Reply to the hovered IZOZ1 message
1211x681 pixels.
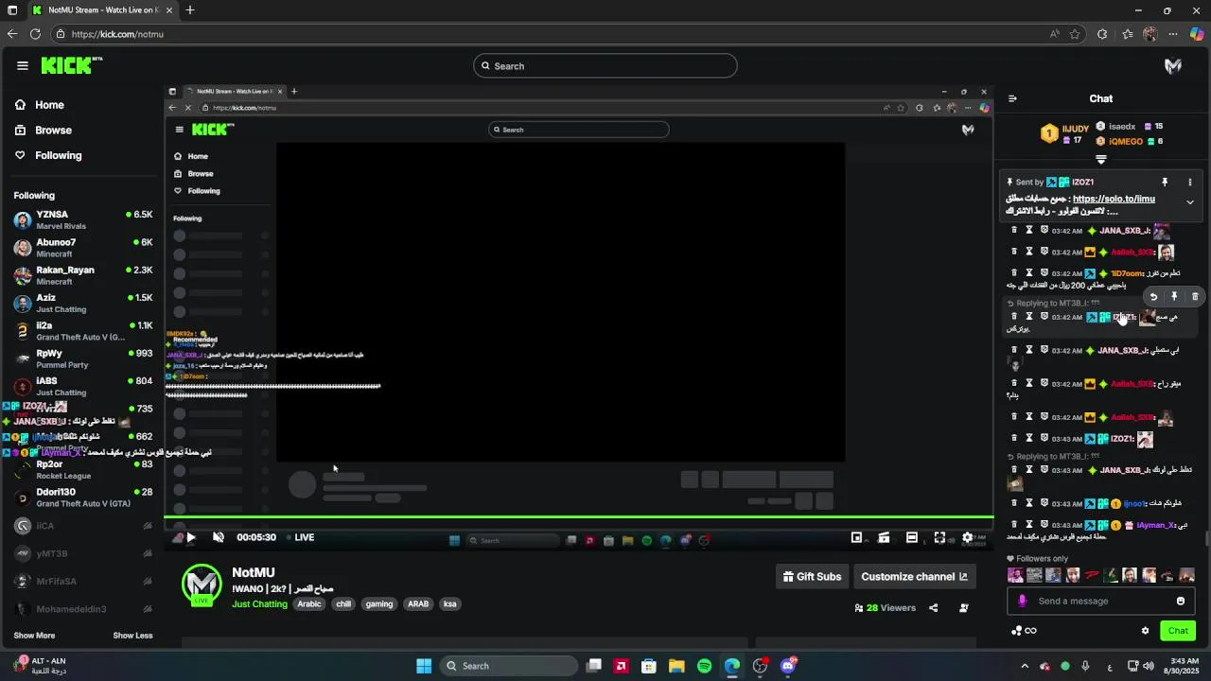coord(1153,297)
